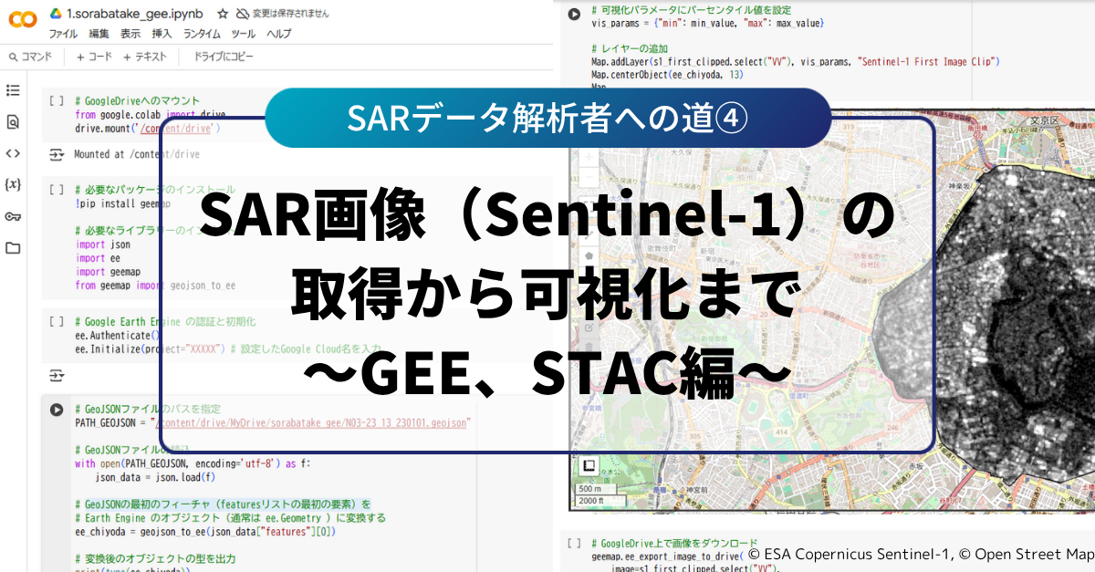1095x572 pixels.
Task: Run the image download cell bracket
Action: [x=574, y=543]
